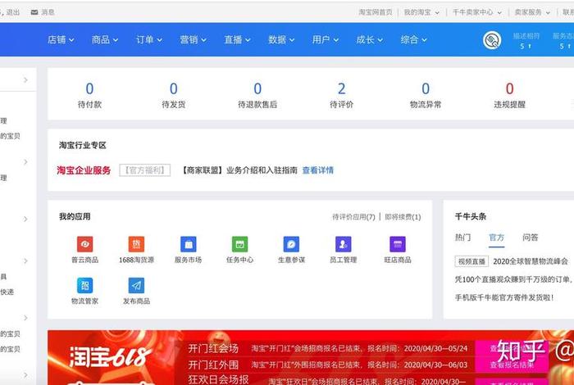The height and width of the screenshot is (385, 574).
Task: Click the 官方福利 tag
Action: [x=145, y=170]
